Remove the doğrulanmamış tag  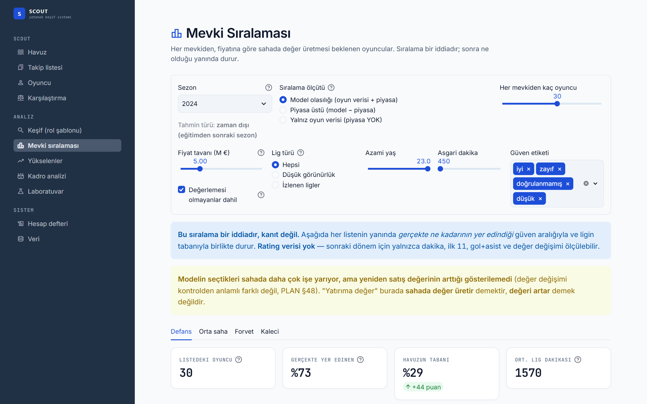click(568, 184)
